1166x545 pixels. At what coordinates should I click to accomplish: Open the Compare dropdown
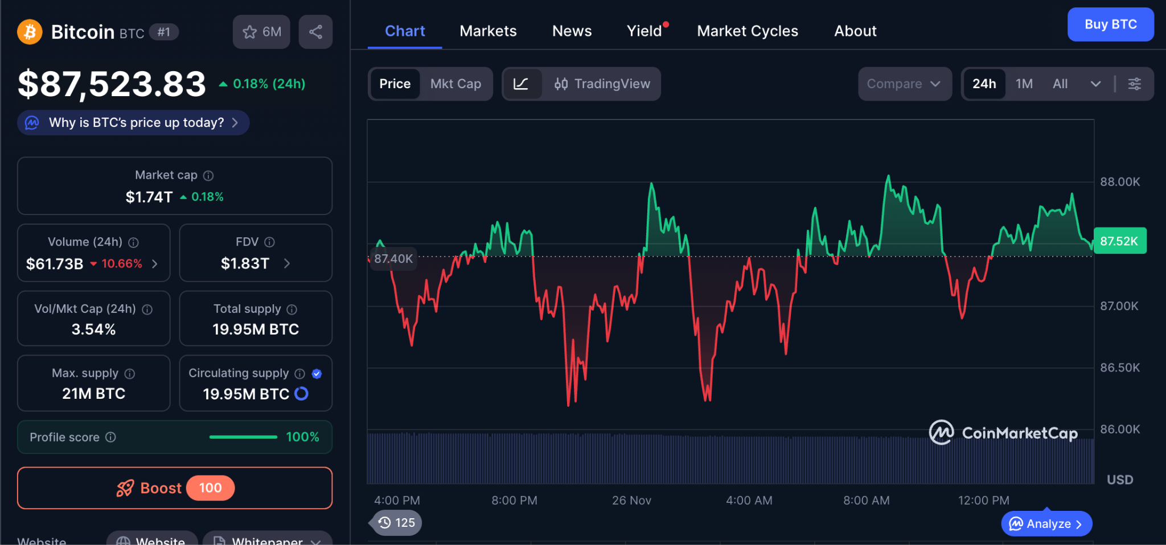tap(904, 84)
